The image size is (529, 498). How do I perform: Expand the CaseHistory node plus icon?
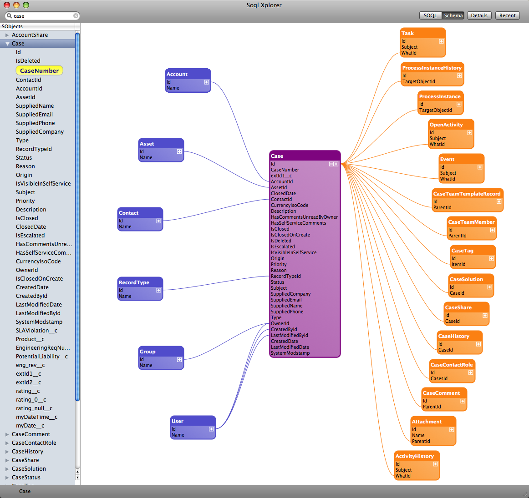[x=478, y=344]
